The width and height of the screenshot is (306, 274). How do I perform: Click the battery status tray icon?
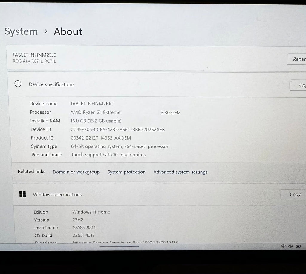point(298,246)
